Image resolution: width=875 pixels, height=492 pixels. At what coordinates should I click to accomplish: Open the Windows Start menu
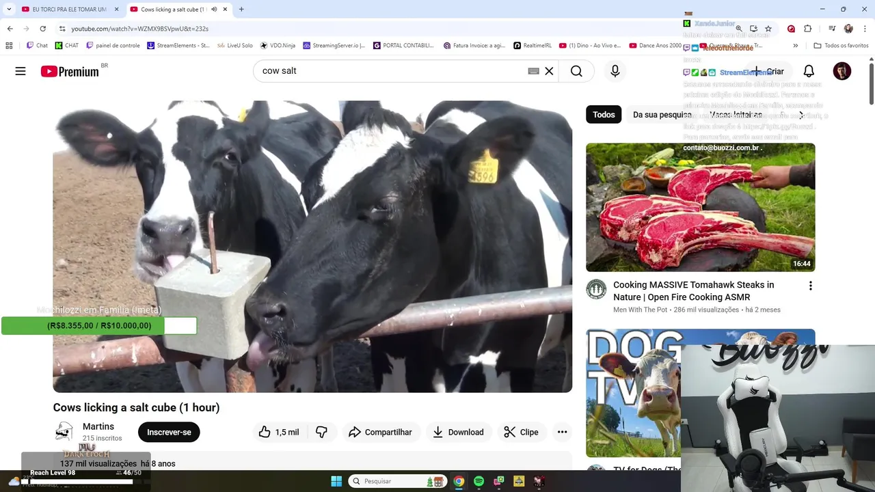pos(336,481)
